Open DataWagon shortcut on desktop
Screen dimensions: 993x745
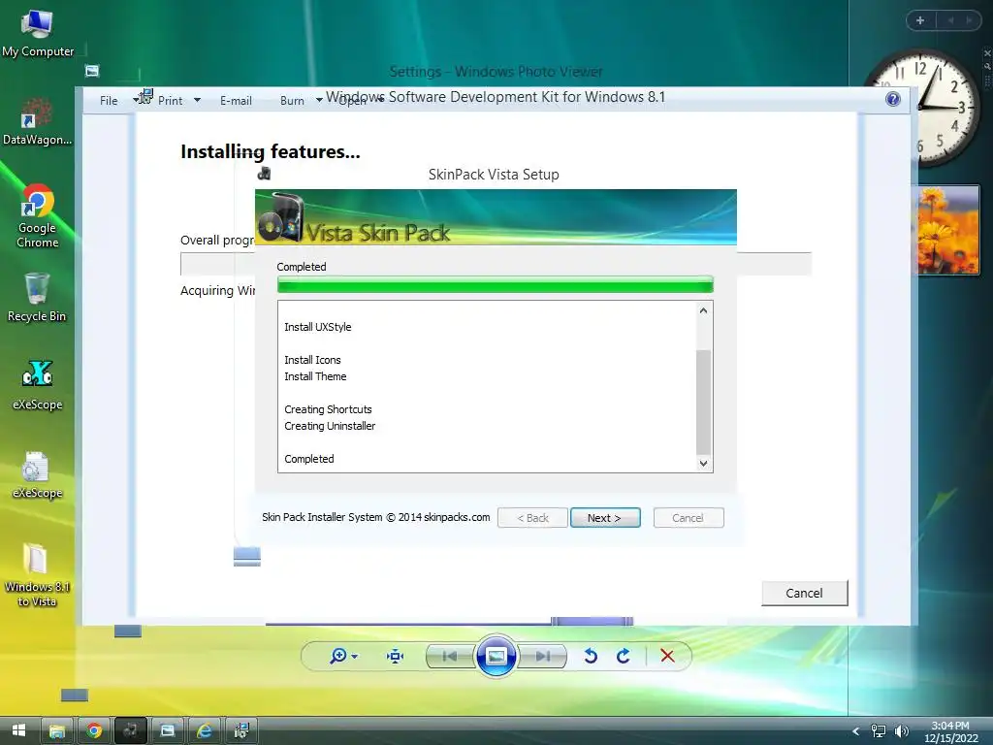[37, 121]
